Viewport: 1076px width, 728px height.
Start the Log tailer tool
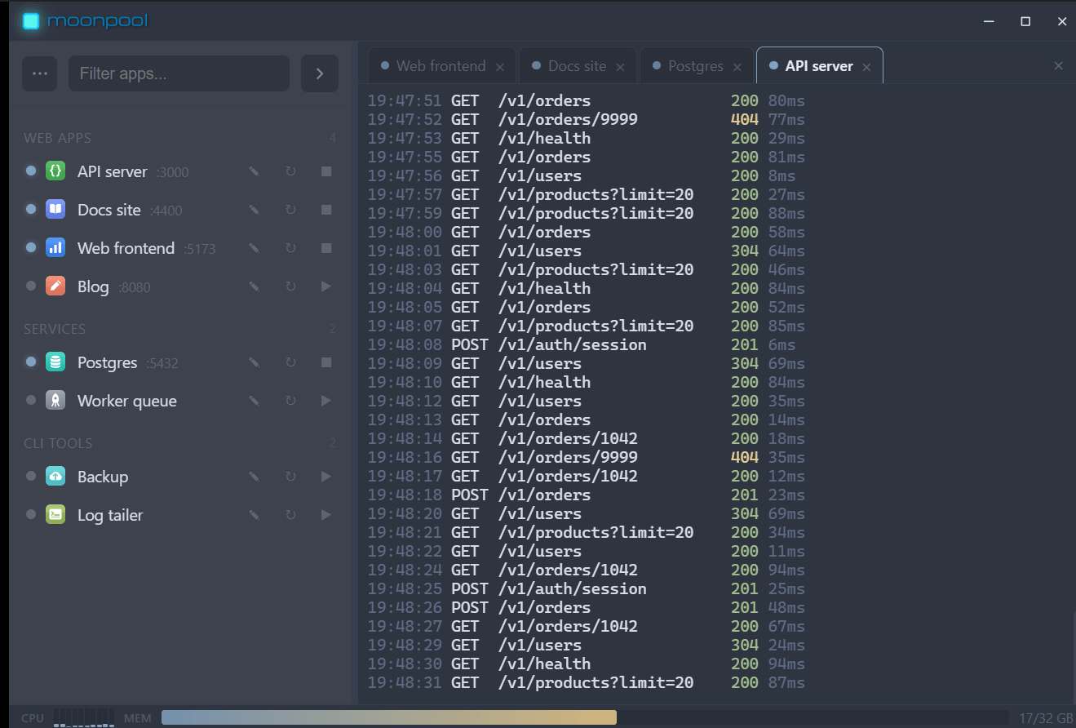click(326, 515)
